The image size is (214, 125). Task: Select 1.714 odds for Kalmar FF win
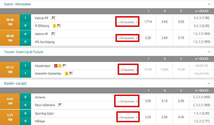pos(148,22)
